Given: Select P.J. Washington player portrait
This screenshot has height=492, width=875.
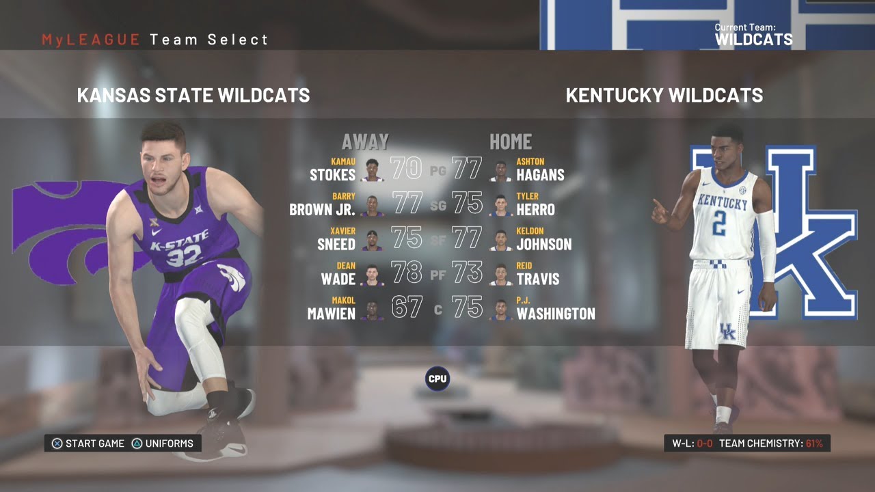Looking at the screenshot, I should click(x=500, y=309).
